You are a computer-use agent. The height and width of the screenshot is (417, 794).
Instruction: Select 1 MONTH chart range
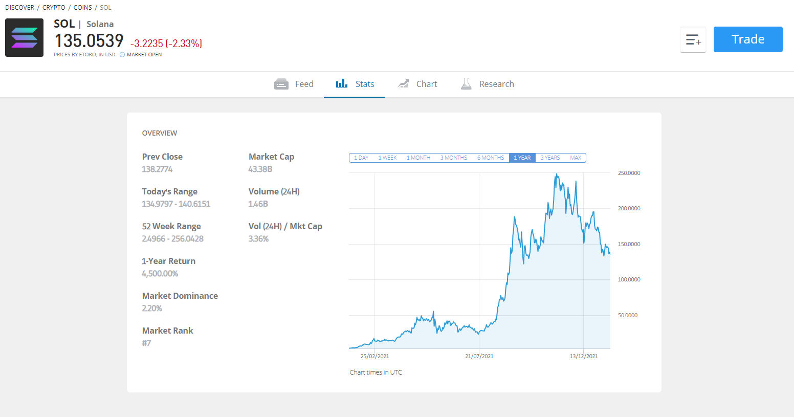pos(418,158)
